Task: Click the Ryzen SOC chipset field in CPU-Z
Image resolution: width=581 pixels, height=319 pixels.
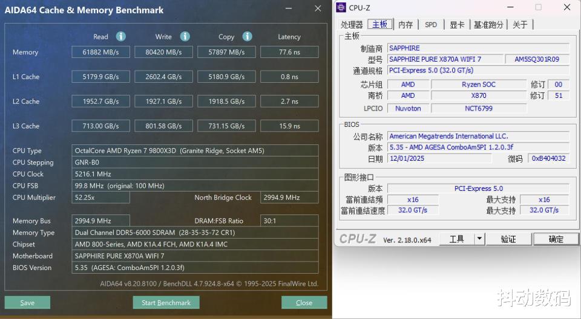Action: coord(479,85)
